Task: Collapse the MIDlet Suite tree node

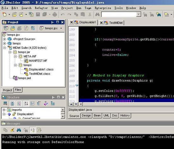Action: click(4, 48)
